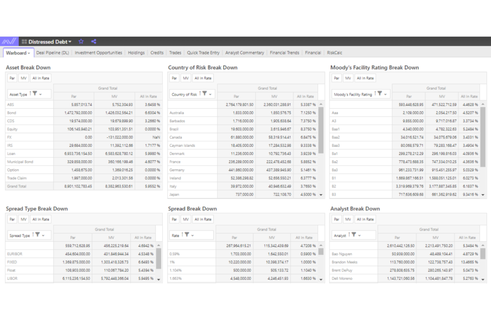The width and height of the screenshot is (491, 327).
Task: Go to Holdings tab
Action: coord(136,53)
